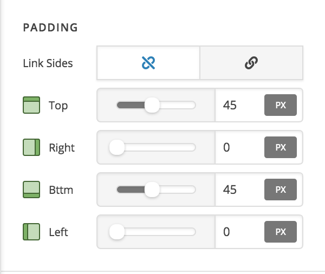The image size is (325, 274).
Task: Click the Link Sides label
Action: 48,63
